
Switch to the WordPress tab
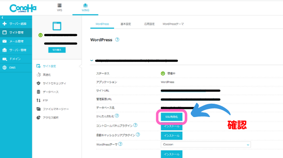coord(102,24)
